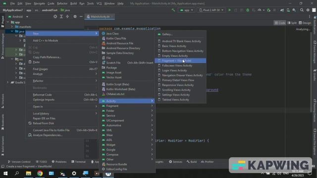317x178 pixels.
Task: Open the Device Manager toolbar icon
Action: tap(288, 10)
